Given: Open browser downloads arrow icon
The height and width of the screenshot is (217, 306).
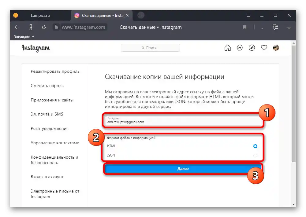Looking at the screenshot, I should (289, 27).
